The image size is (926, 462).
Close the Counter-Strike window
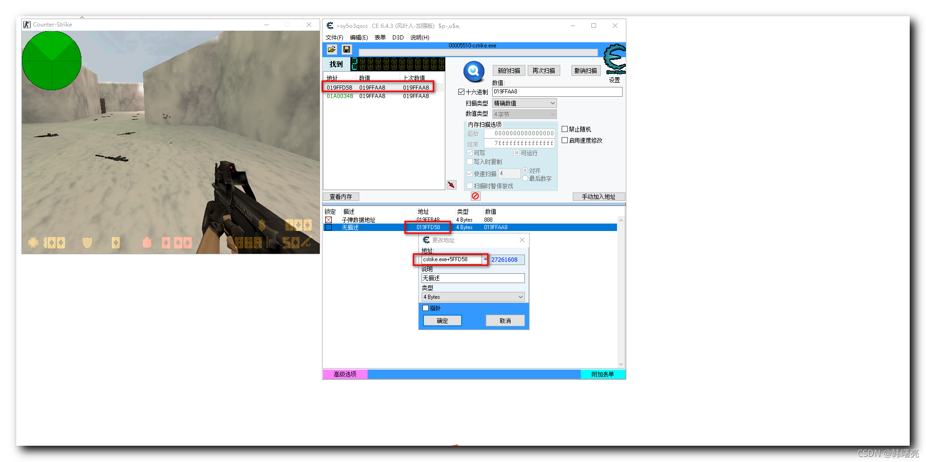[x=309, y=25]
